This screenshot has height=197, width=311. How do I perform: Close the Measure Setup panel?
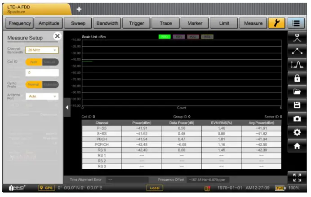tap(58, 36)
